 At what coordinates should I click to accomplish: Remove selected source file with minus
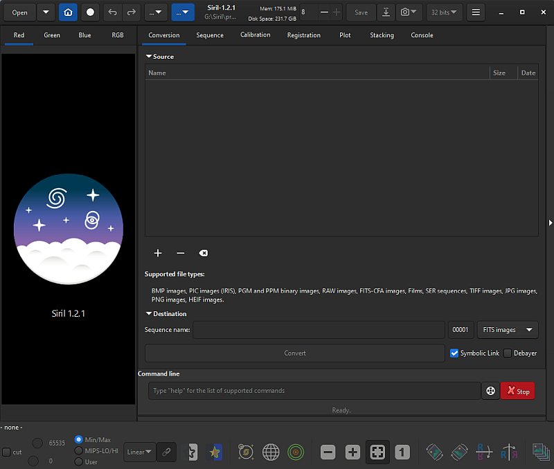tap(181, 253)
